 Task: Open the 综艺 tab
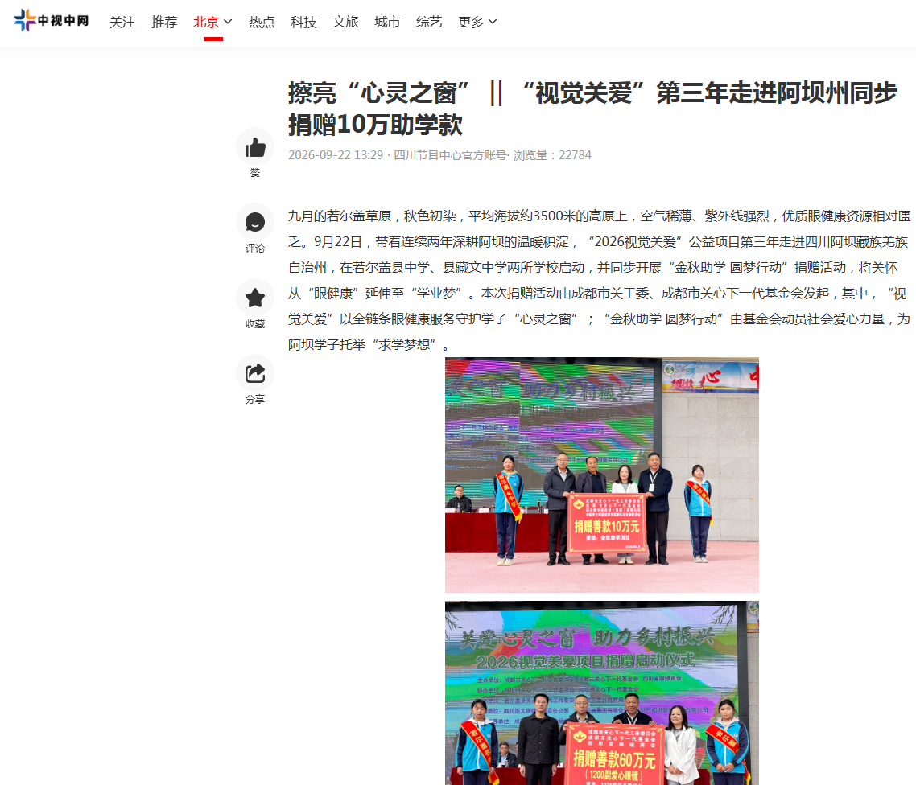429,23
